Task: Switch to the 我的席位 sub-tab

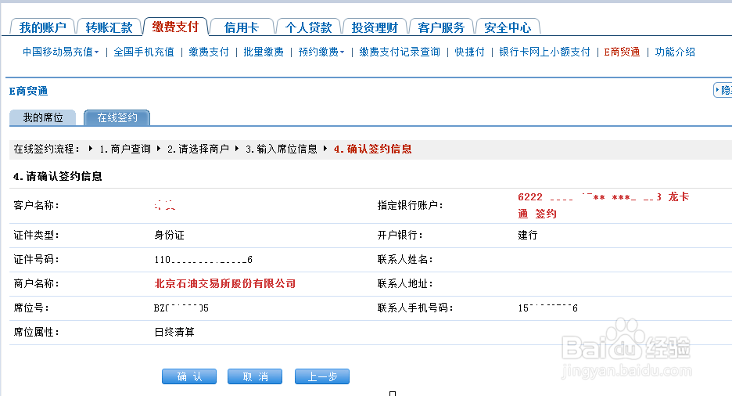Action: 42,117
